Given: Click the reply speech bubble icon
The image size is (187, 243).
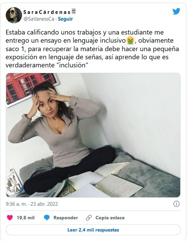Looking at the screenshot, I should click(47, 218).
